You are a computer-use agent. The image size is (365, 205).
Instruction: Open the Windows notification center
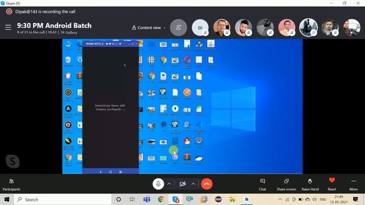[355, 199]
